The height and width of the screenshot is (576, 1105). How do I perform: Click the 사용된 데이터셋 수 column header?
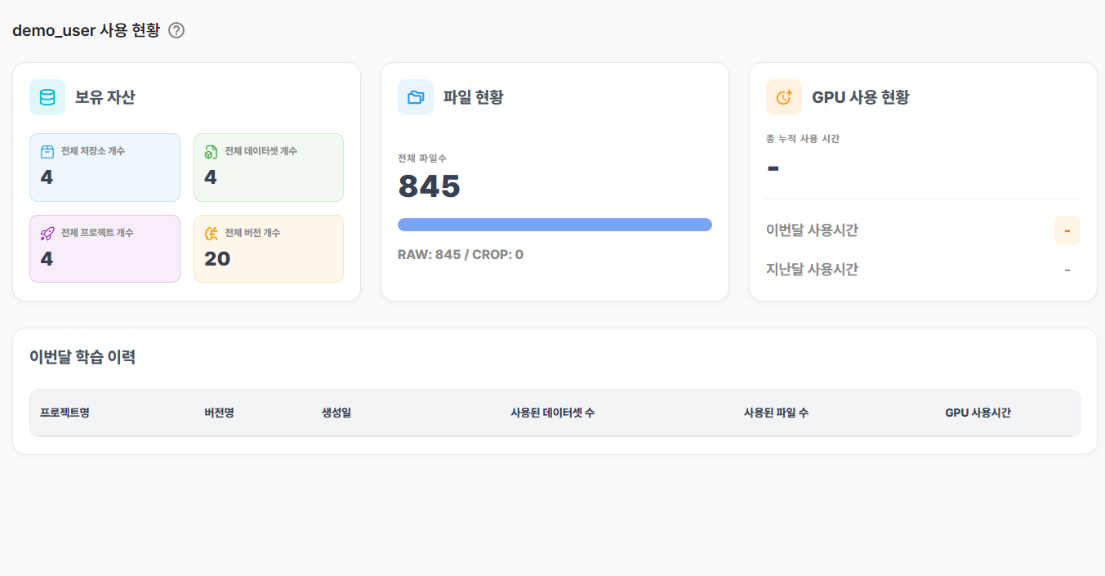(x=552, y=413)
